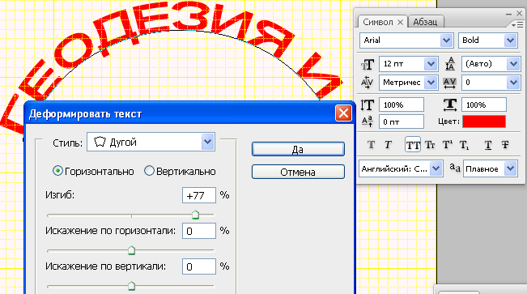Toggle Small Caps text style
Viewport: 527px width, 294px height.
tap(430, 145)
